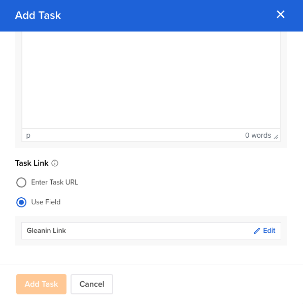Focus the empty rich text editor body
The width and height of the screenshot is (303, 304).
click(151, 80)
